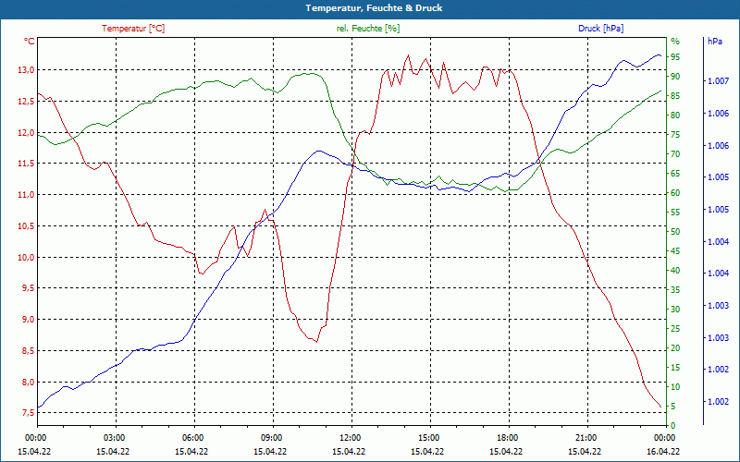Screen dimensions: 740x462
Task: Click the '12:00' time axis label
Action: pos(350,437)
